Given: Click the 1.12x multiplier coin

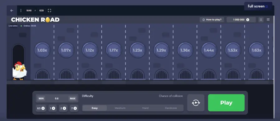Looking at the screenshot, I should point(90,50).
